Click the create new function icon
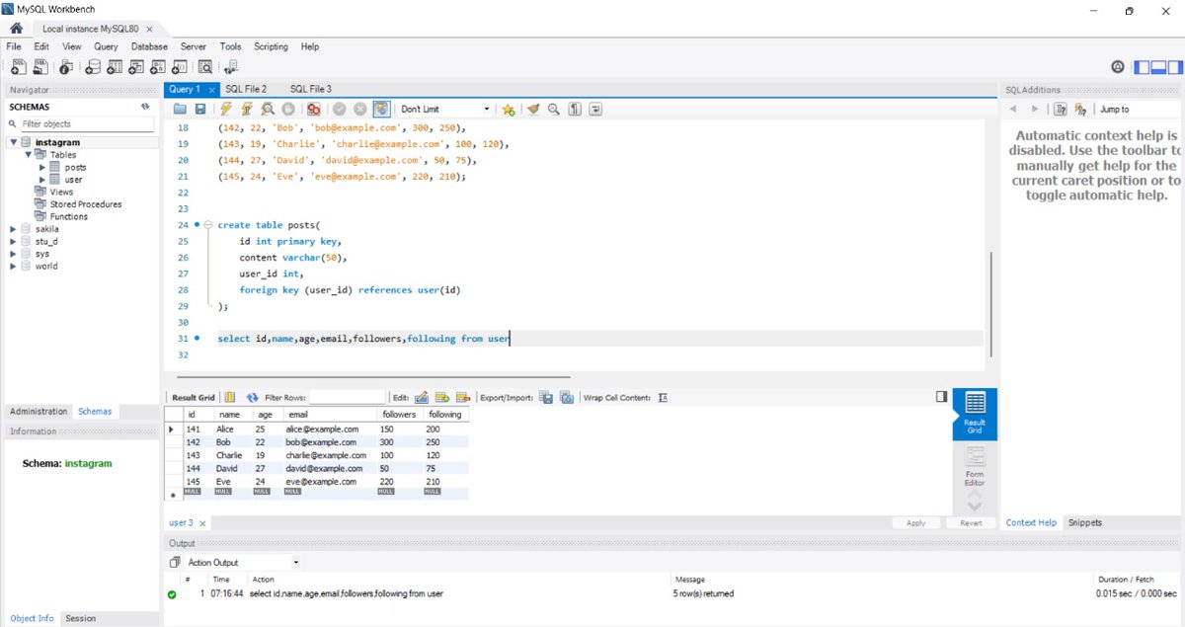The width and height of the screenshot is (1185, 627). 180,67
